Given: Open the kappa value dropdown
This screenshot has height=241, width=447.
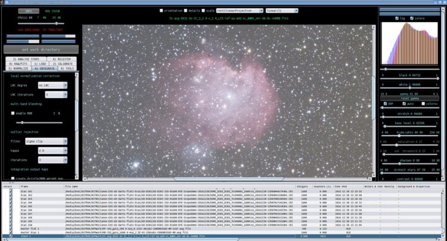Looking at the screenshot, I should [52, 150].
